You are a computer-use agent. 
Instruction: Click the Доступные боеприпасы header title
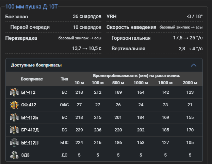pyautogui.click(x=36, y=65)
